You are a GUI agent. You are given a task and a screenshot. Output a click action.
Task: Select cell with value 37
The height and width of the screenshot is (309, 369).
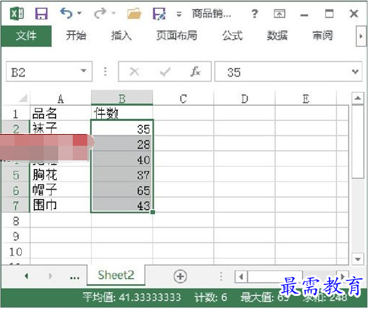coord(122,175)
